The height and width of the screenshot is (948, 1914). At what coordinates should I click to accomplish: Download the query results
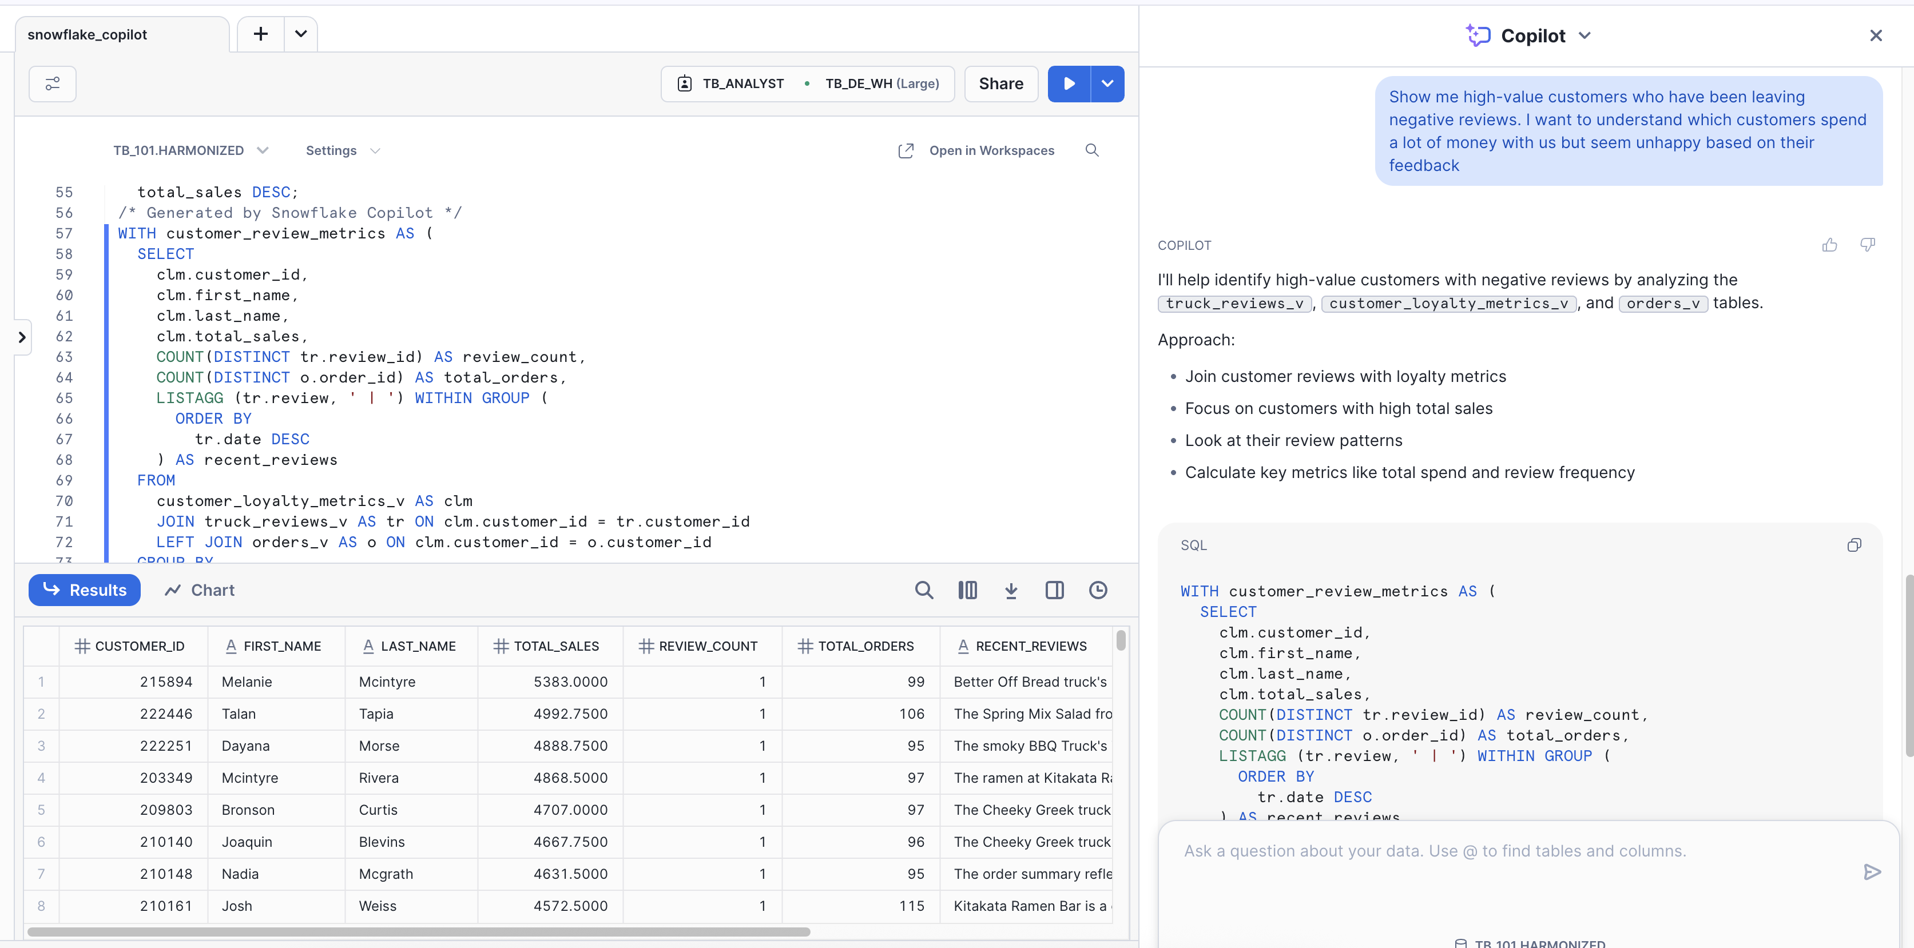[1011, 590]
